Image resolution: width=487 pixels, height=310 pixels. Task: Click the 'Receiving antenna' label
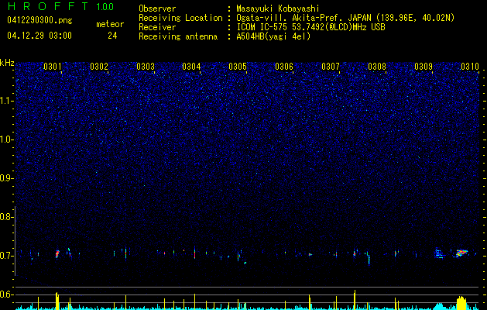click(178, 36)
